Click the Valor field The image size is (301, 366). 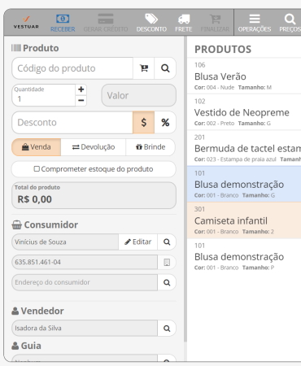pyautogui.click(x=139, y=95)
